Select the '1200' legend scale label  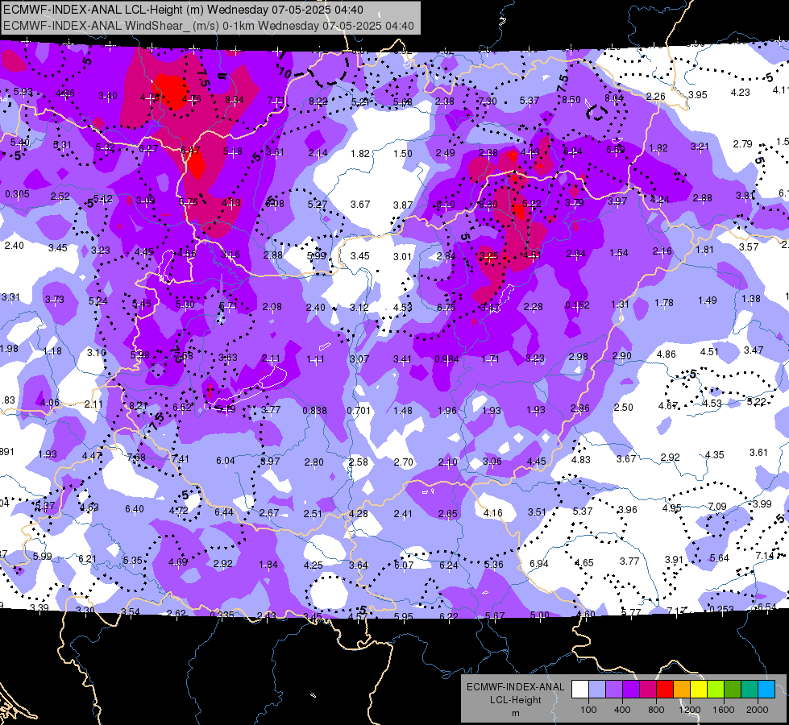point(689,710)
